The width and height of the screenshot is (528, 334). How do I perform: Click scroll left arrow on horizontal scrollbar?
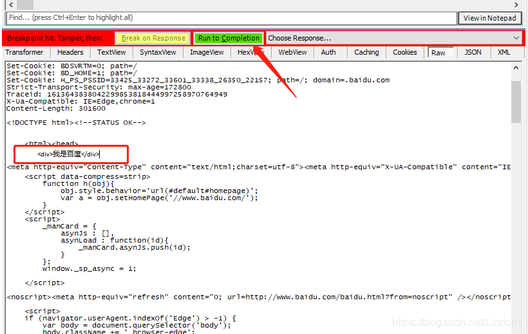11,5
